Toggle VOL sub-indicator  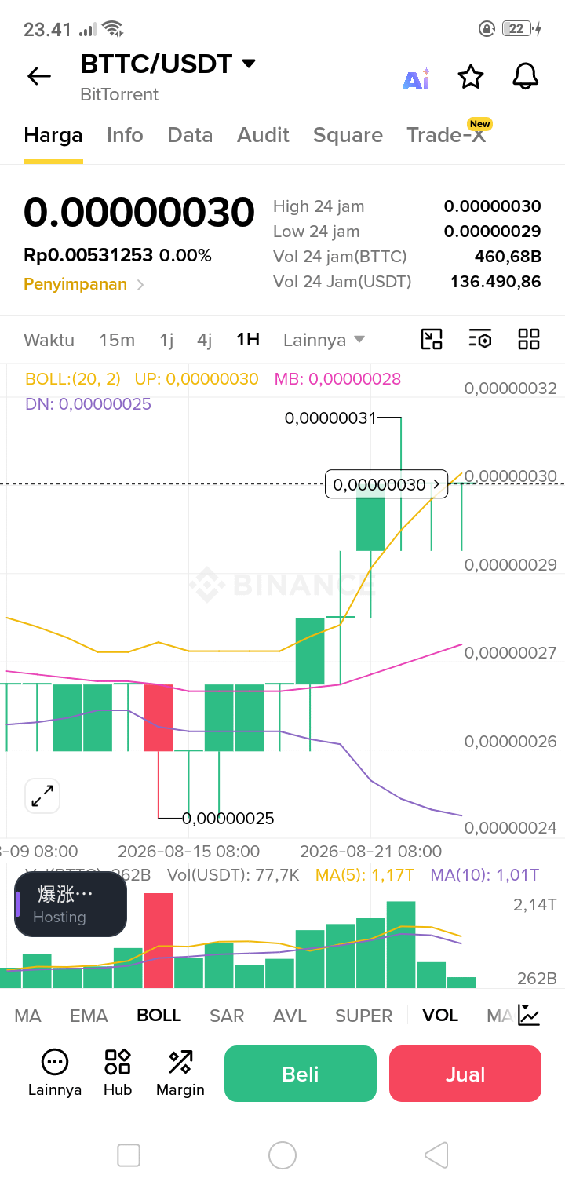click(440, 1015)
